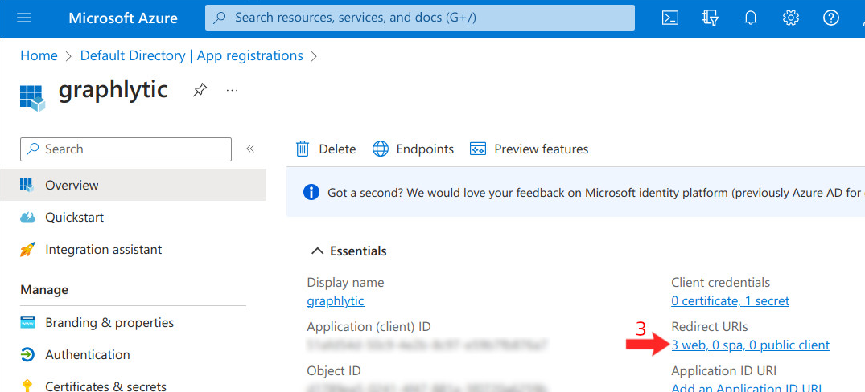Click the Preview features icon
The image size is (865, 392).
(x=477, y=149)
